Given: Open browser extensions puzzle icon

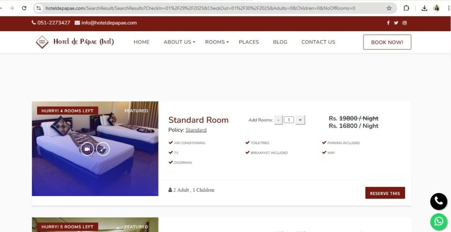Looking at the screenshot, I should (x=406, y=8).
